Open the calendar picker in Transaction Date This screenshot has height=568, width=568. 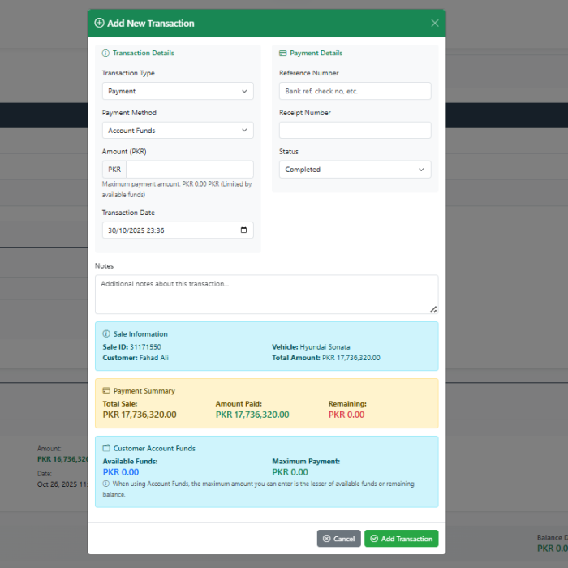point(244,230)
